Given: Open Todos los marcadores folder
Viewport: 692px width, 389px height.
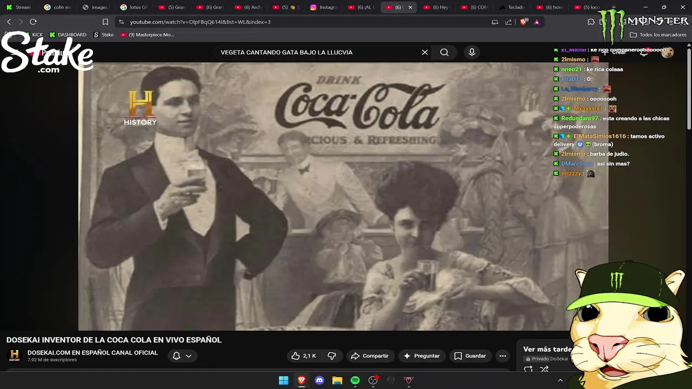Looking at the screenshot, I should pyautogui.click(x=658, y=35).
